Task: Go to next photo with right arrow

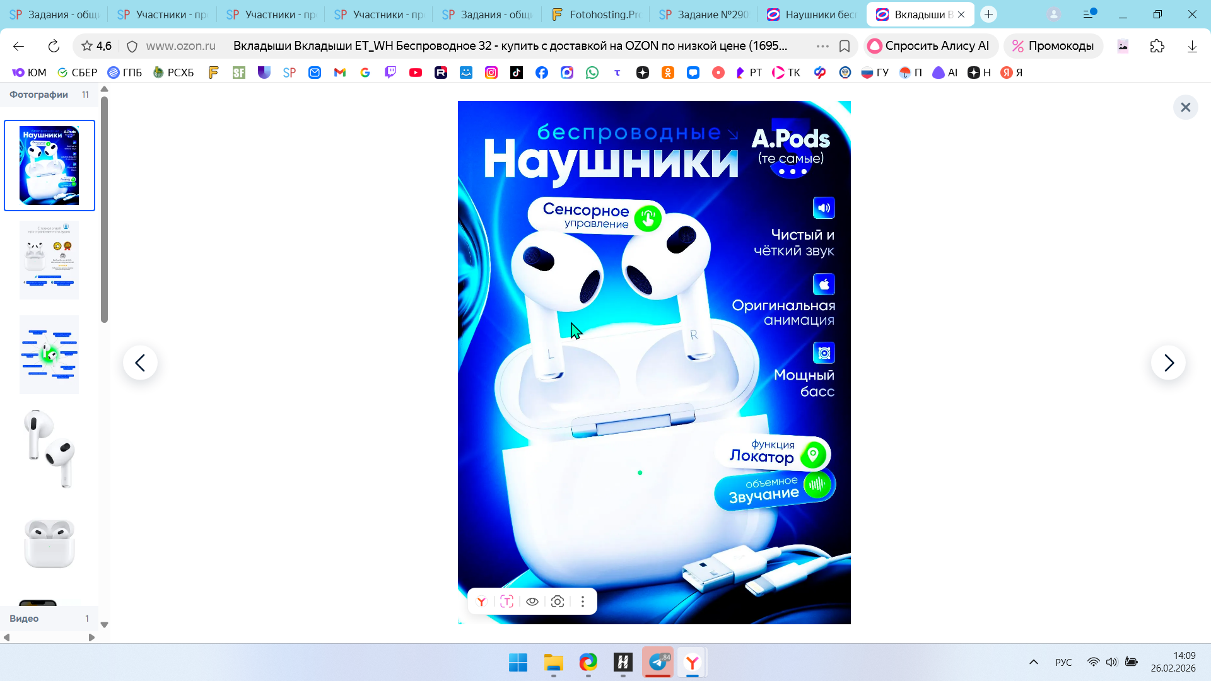Action: [x=1168, y=363]
